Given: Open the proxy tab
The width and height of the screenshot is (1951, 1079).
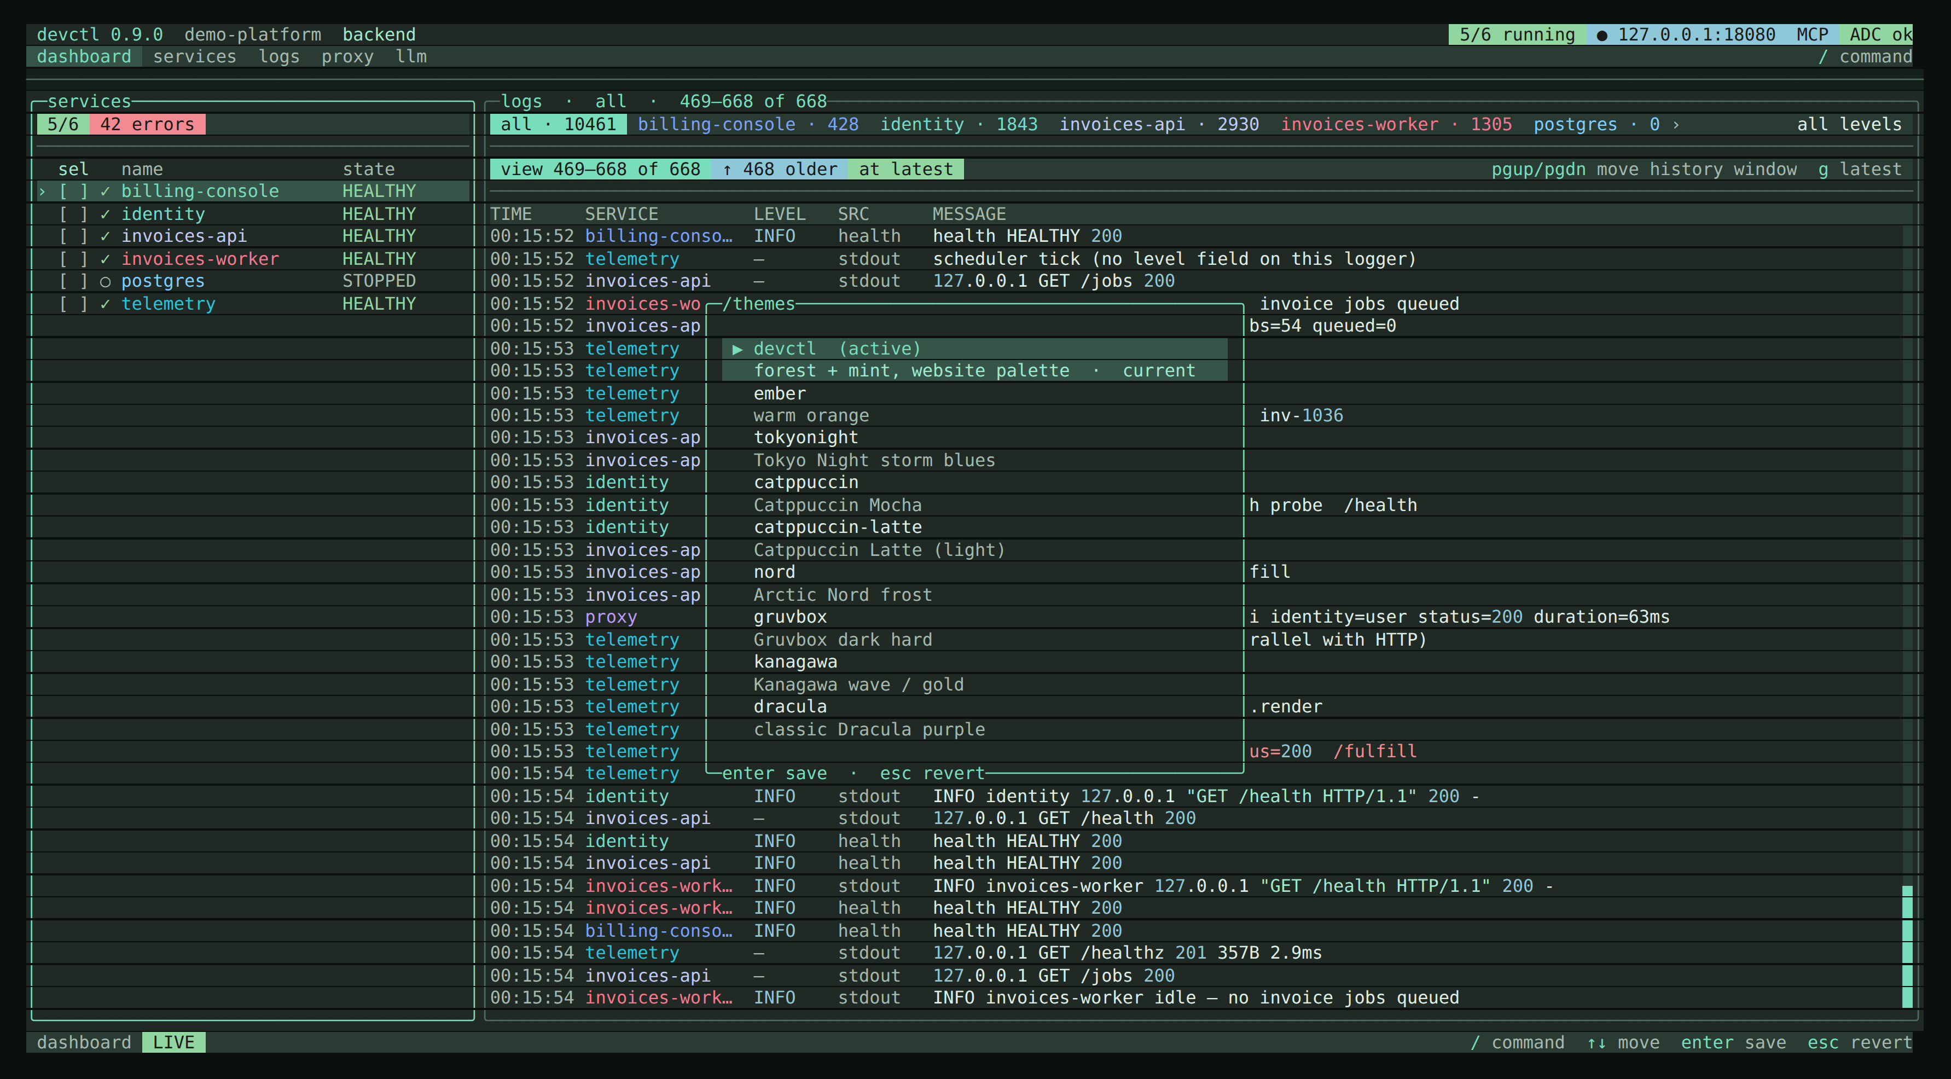Looking at the screenshot, I should coord(347,57).
